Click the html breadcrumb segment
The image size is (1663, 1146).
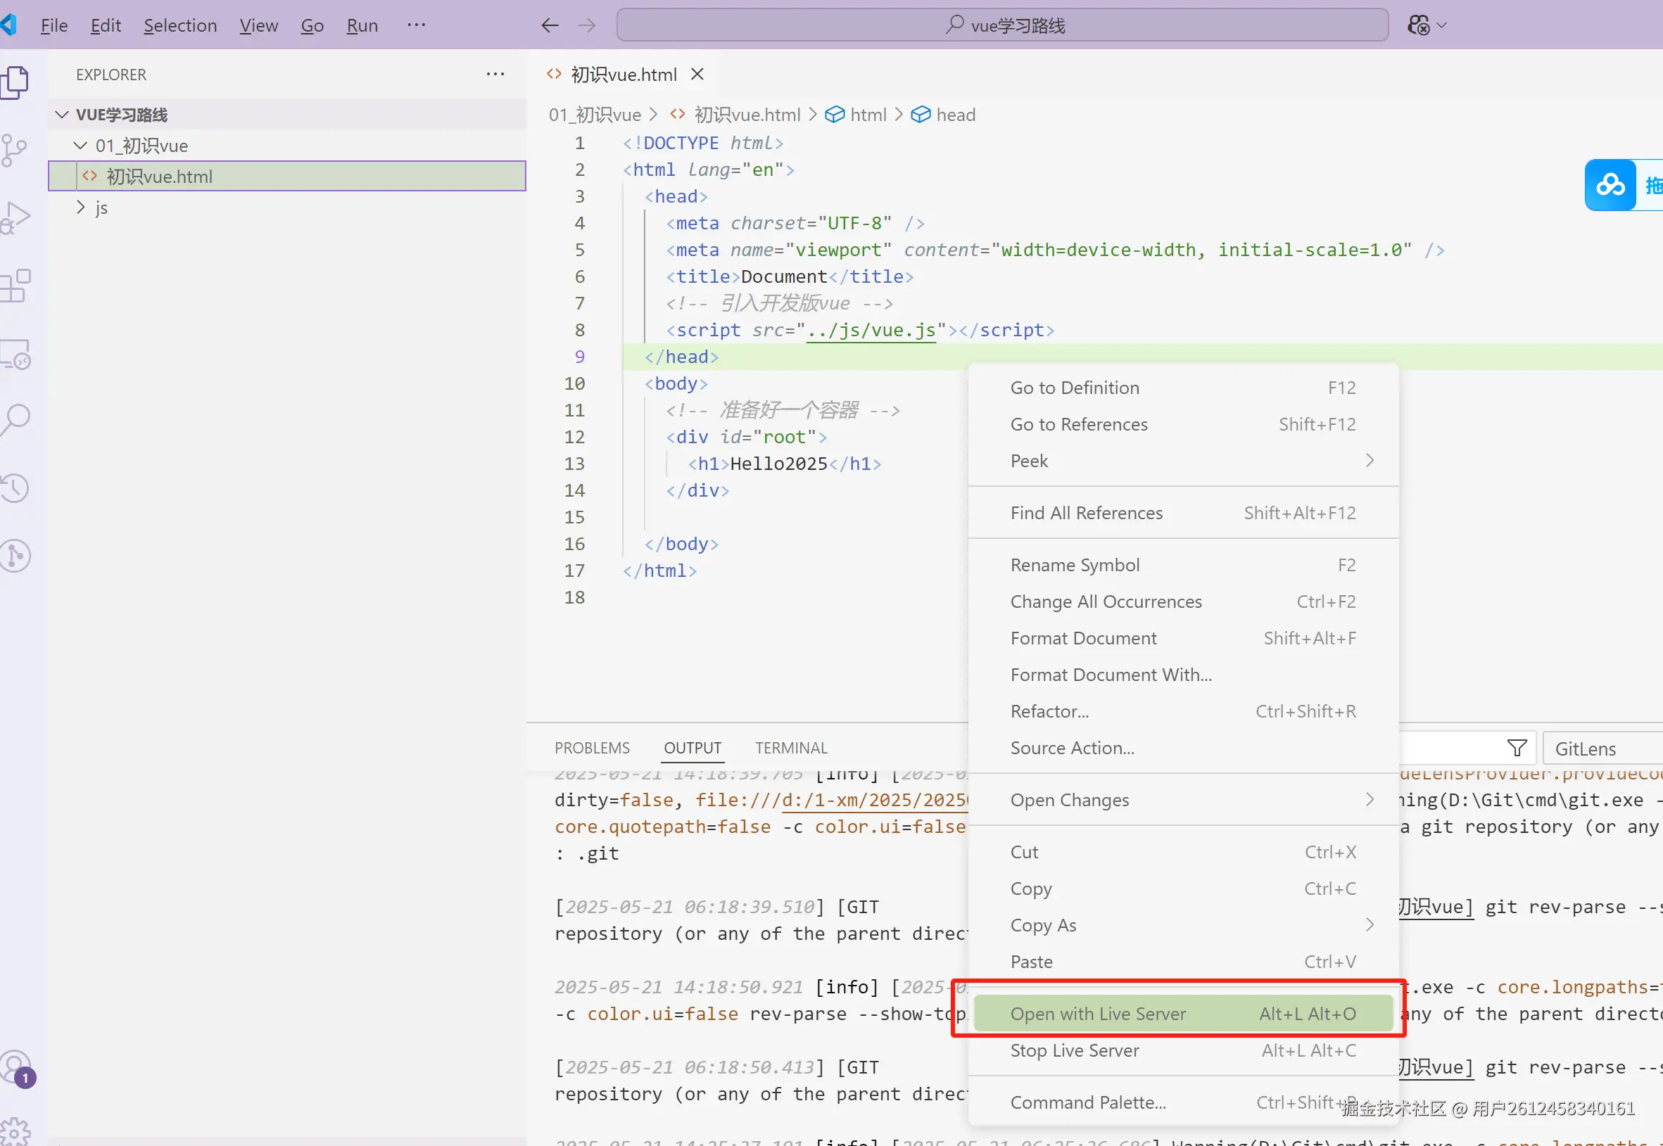pos(856,115)
